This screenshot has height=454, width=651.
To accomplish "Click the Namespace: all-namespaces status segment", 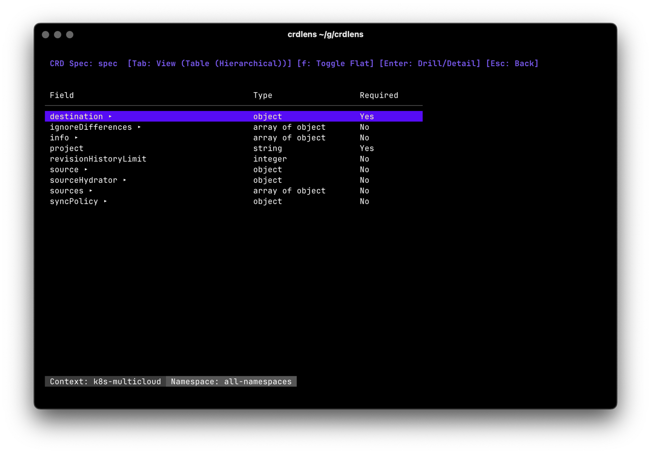I will tap(231, 381).
